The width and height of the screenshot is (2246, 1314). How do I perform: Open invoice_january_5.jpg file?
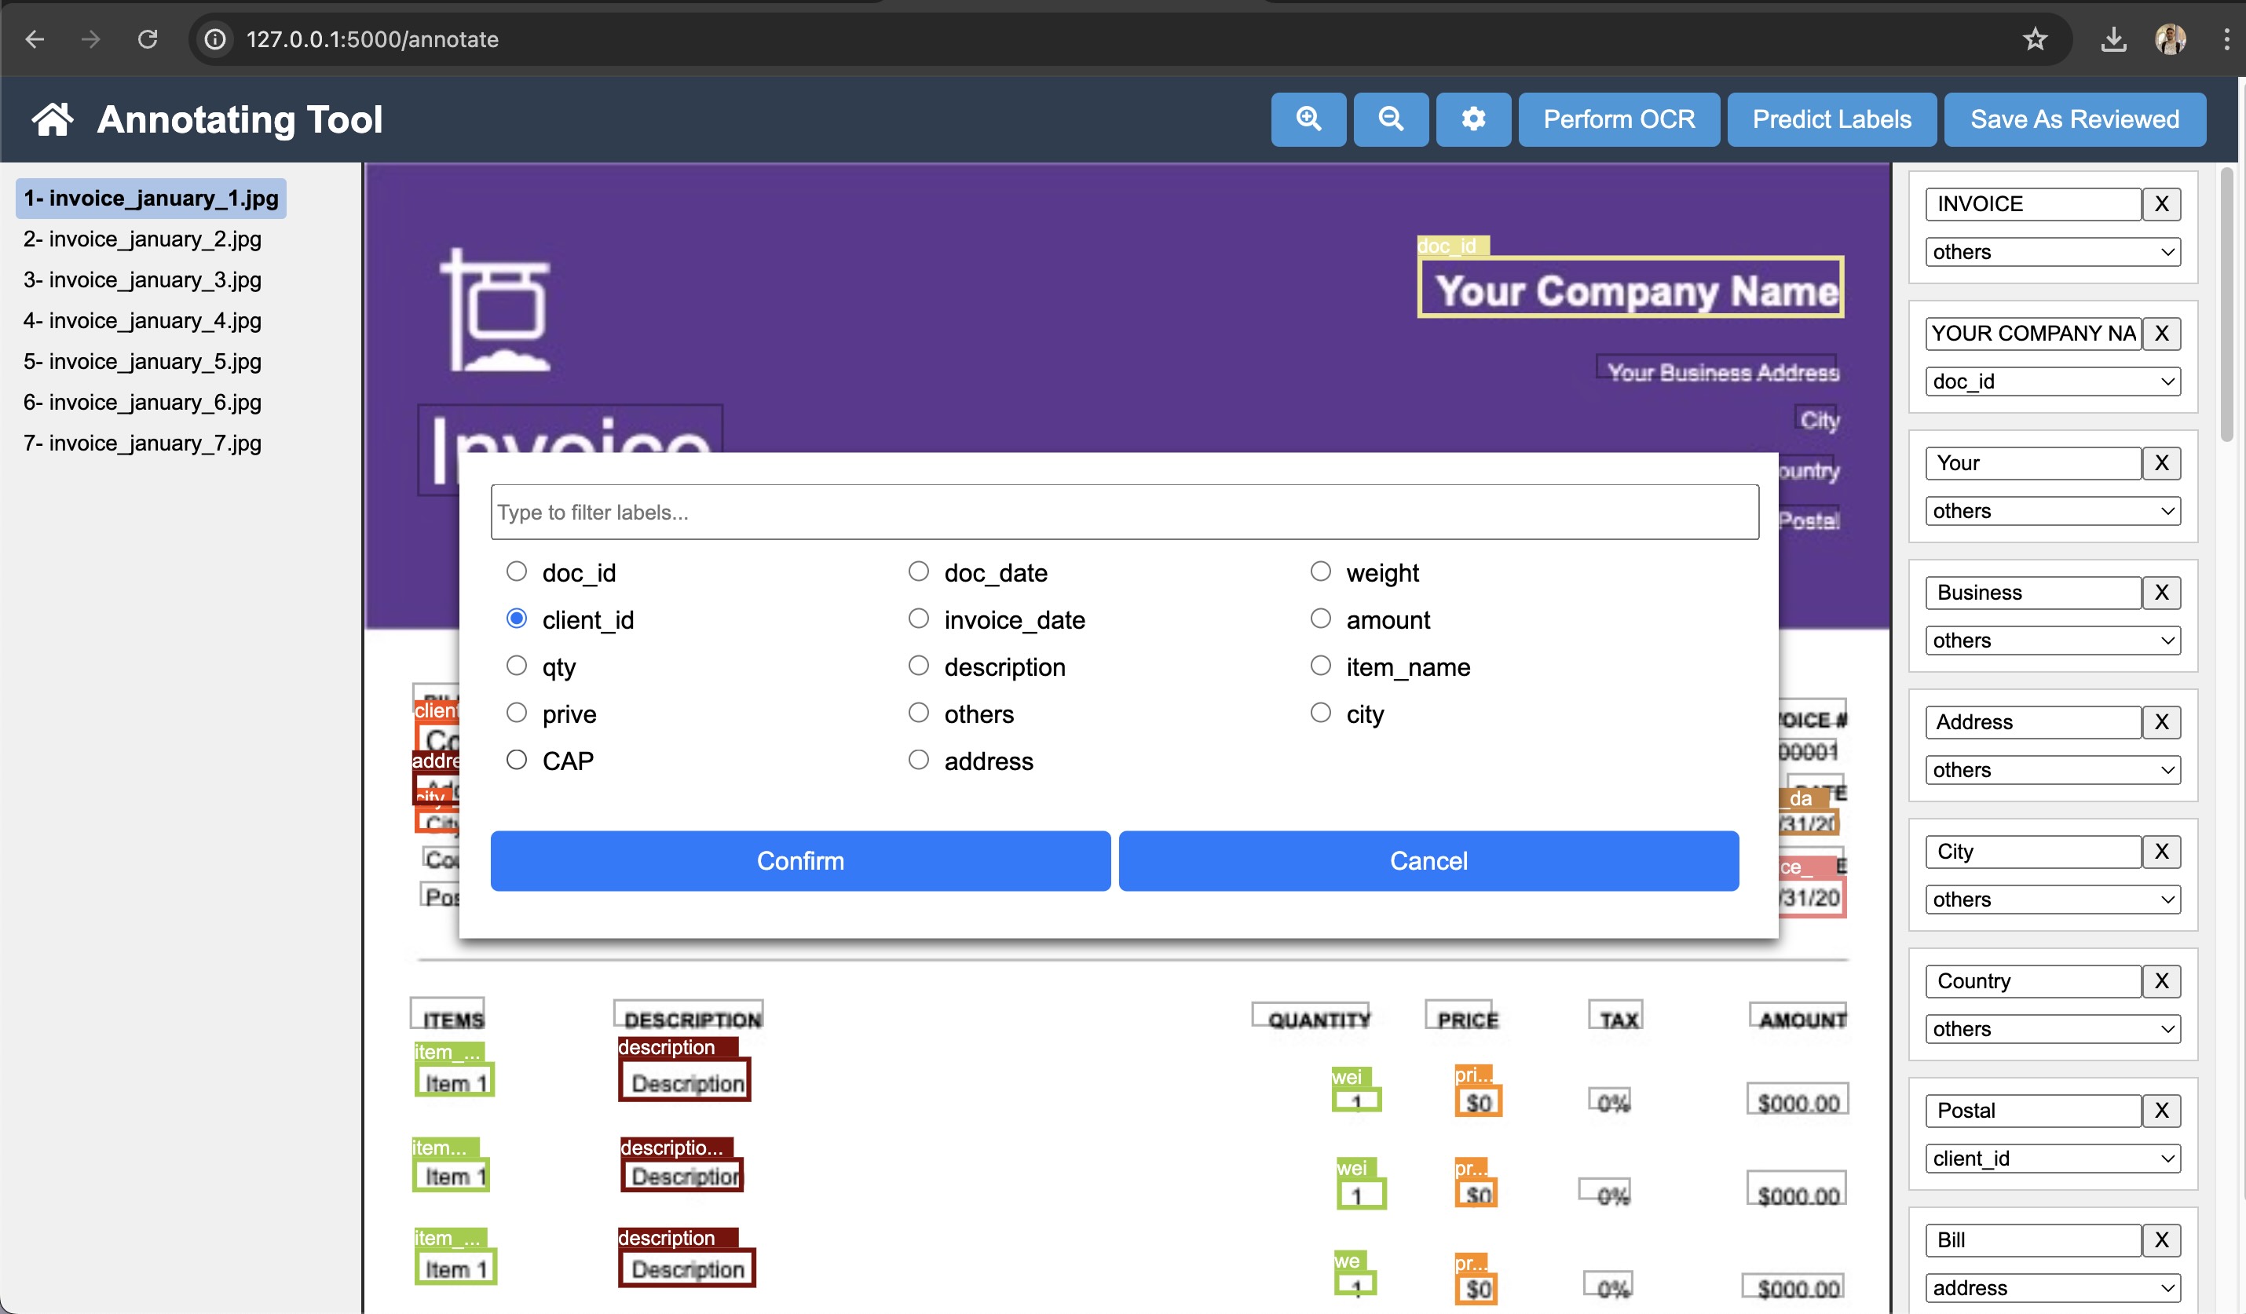click(142, 361)
